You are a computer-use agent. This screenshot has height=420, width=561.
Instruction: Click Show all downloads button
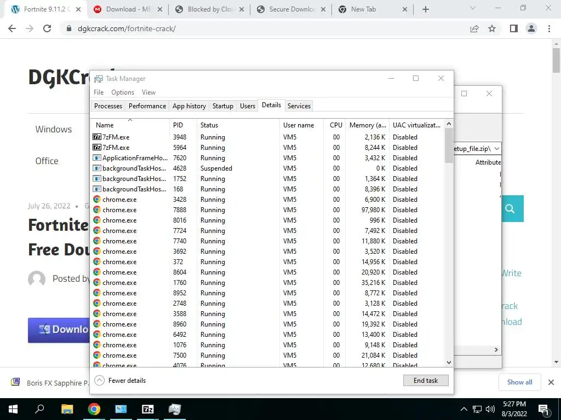tap(519, 382)
